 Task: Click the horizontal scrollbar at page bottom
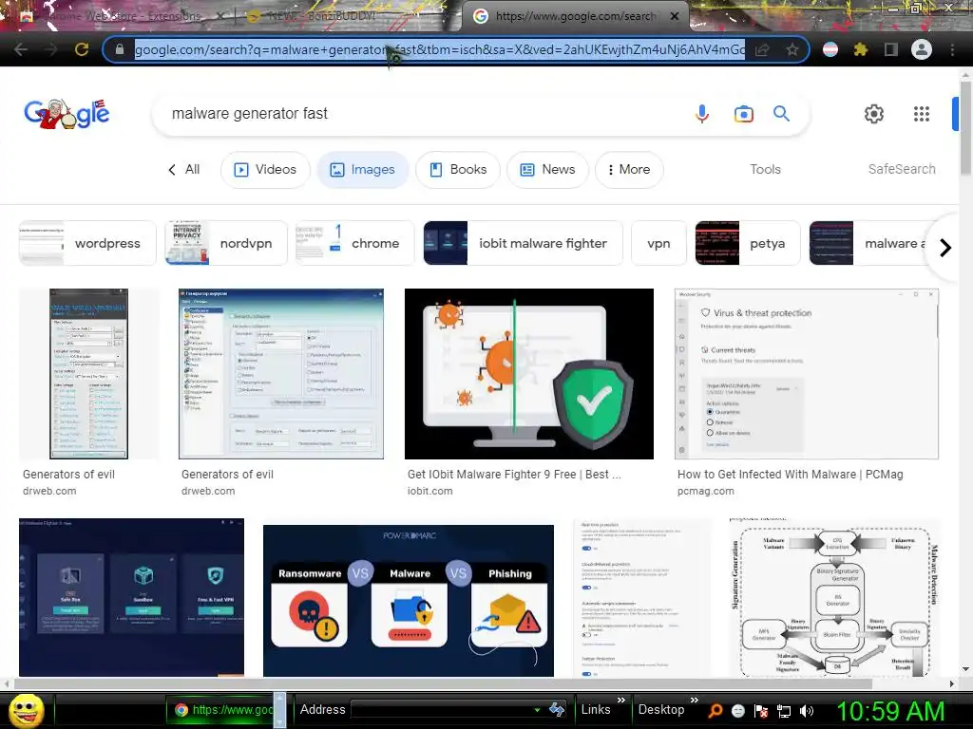point(445,683)
